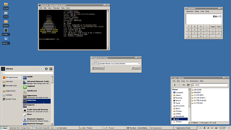
Task: Click Preferences in Application Finder
Action: click(98, 68)
